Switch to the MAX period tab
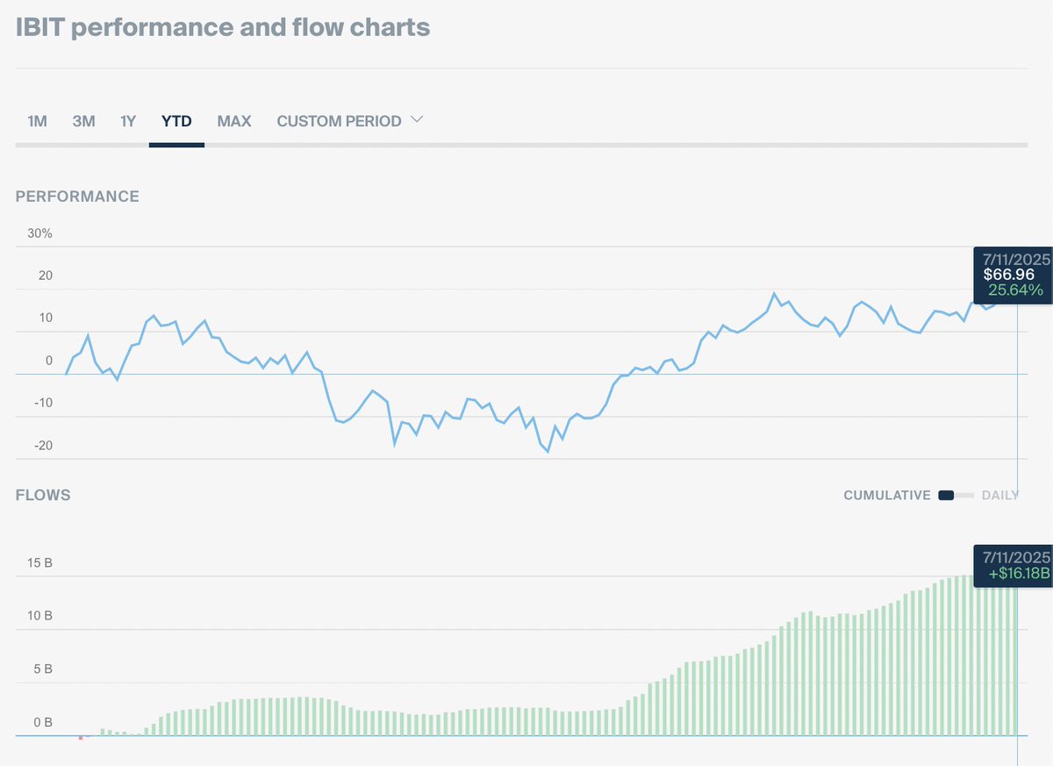 pos(234,121)
